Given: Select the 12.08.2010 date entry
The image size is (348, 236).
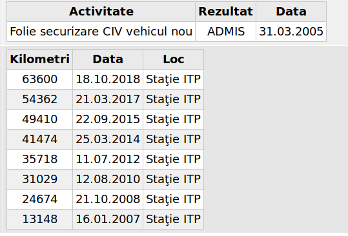Looking at the screenshot, I should pyautogui.click(x=108, y=179).
